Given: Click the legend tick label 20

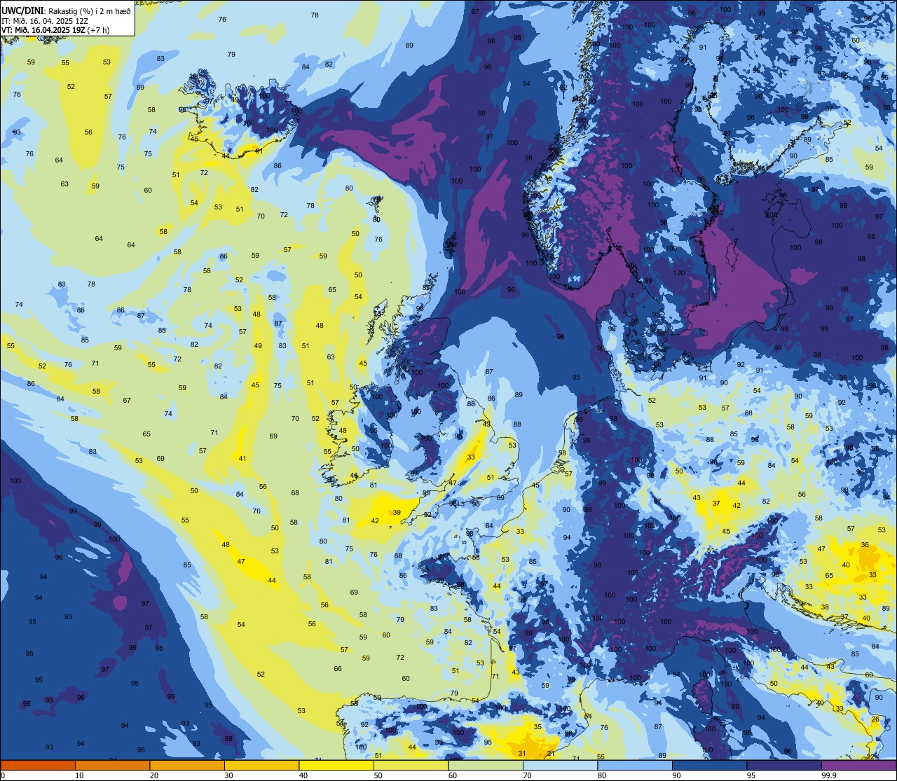Looking at the screenshot, I should 153,775.
